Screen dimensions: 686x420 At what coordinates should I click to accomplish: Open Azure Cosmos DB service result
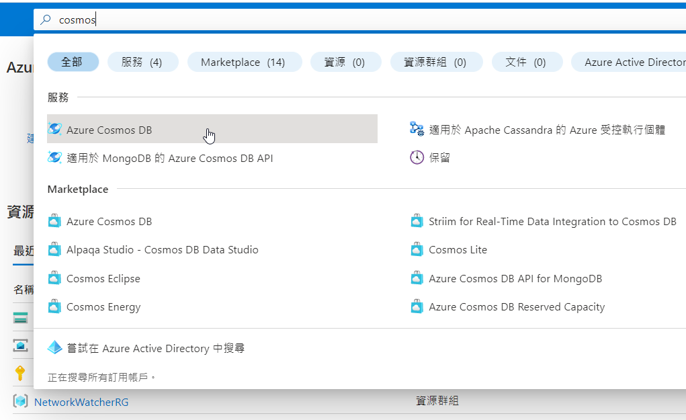click(212, 129)
